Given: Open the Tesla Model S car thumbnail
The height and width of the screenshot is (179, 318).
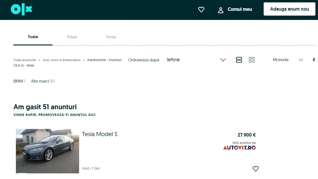Looking at the screenshot, I should (x=47, y=151).
